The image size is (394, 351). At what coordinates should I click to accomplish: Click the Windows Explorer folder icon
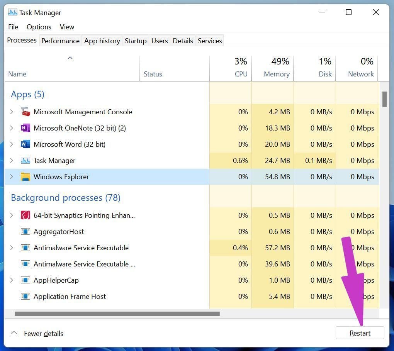[25, 176]
